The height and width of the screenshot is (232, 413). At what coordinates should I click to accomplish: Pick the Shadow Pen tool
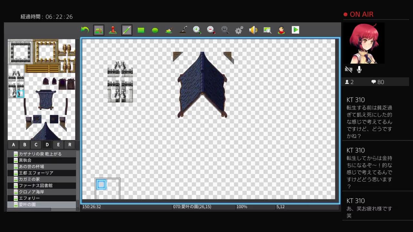[x=183, y=30]
